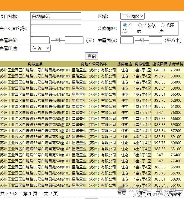Select the address row 白塘景苑50幢101

pos(35,119)
